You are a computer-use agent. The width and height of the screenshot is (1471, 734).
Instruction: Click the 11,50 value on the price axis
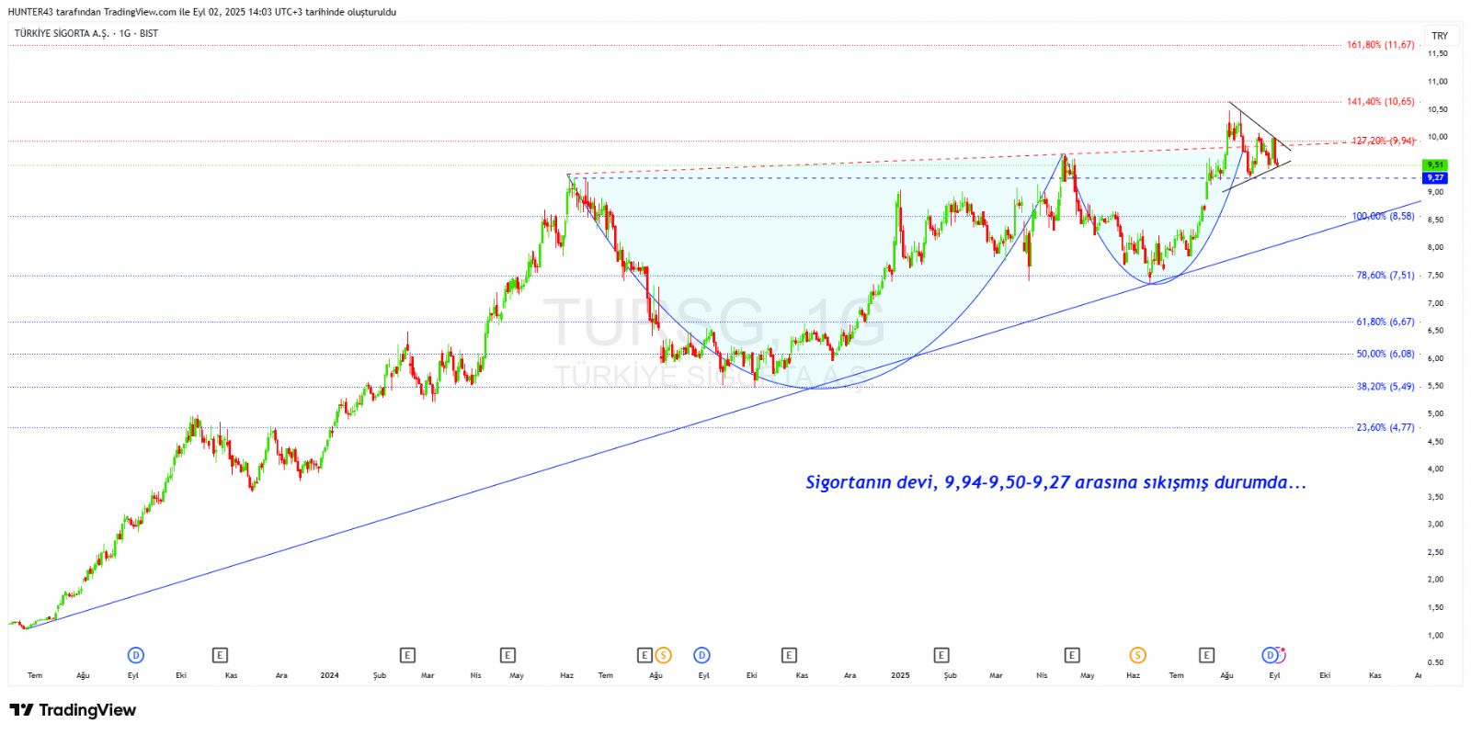[1437, 53]
